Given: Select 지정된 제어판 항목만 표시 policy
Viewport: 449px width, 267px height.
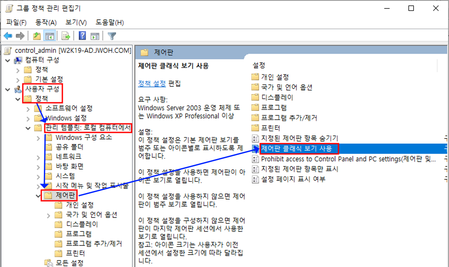Looking at the screenshot, I should tap(299, 169).
